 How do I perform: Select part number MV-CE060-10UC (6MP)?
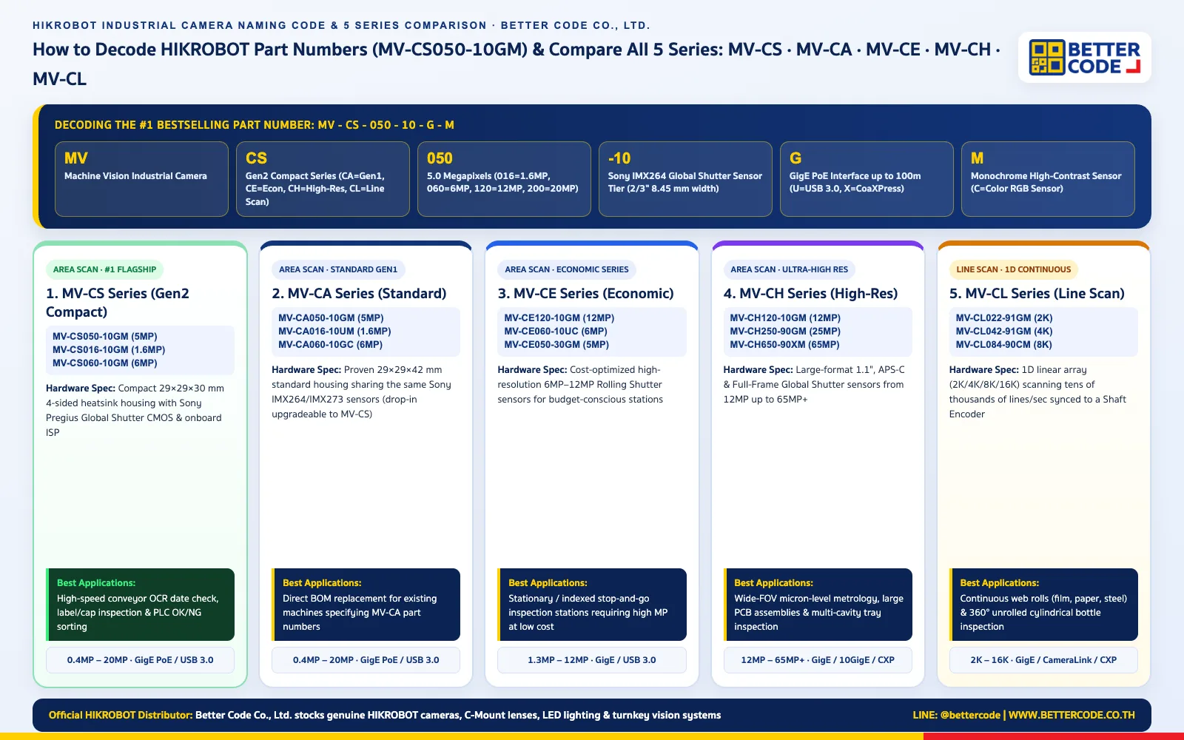(556, 331)
